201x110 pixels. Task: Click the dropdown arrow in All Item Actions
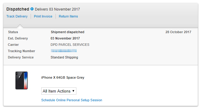(x=73, y=91)
